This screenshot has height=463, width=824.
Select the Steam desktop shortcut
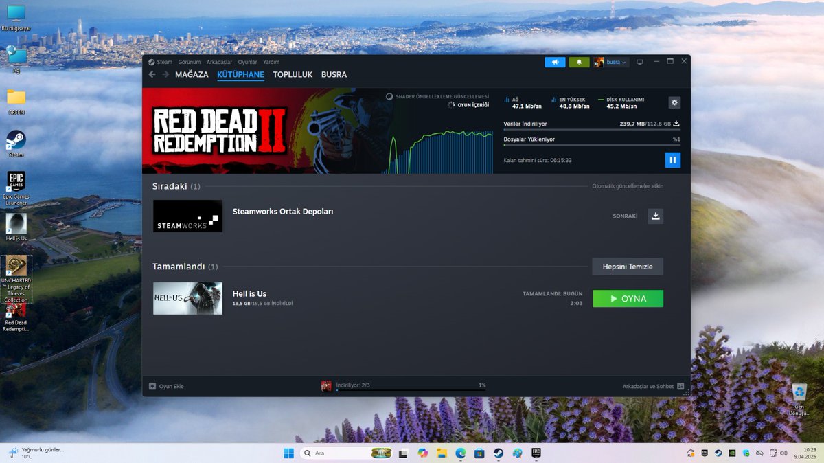(16, 144)
